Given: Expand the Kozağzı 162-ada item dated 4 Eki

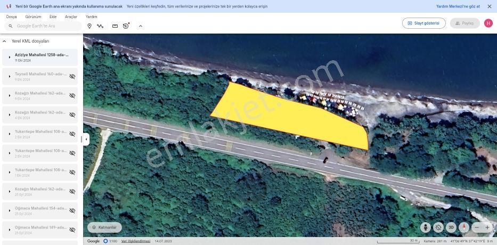Looking at the screenshot, I should (x=10, y=115).
